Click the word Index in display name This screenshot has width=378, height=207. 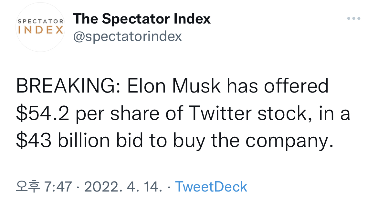(192, 19)
